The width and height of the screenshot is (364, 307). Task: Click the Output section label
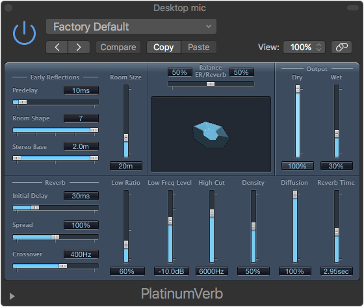[317, 69]
